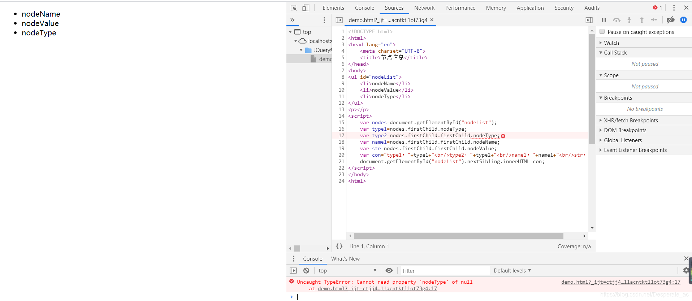Activate the inspect element picker icon

pyautogui.click(x=294, y=8)
